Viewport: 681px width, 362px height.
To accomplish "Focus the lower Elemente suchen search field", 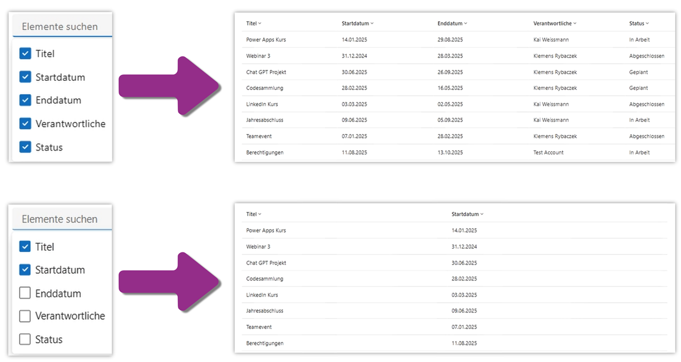I will pos(60,219).
